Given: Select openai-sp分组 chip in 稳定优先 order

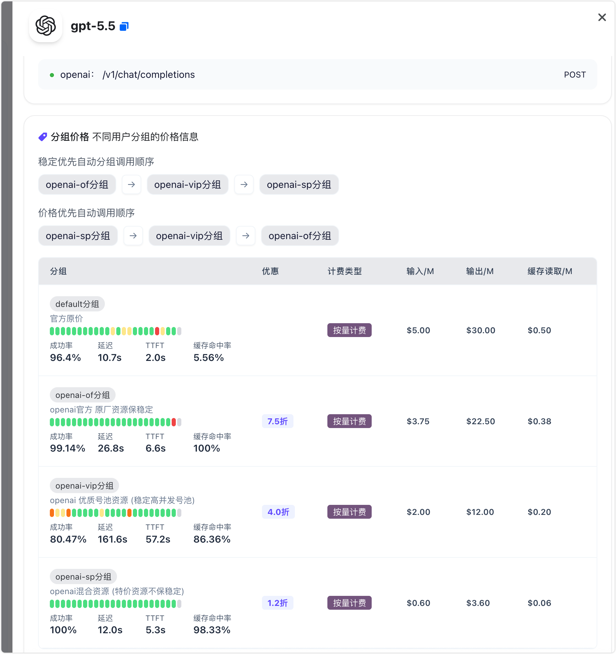Looking at the screenshot, I should [x=299, y=184].
